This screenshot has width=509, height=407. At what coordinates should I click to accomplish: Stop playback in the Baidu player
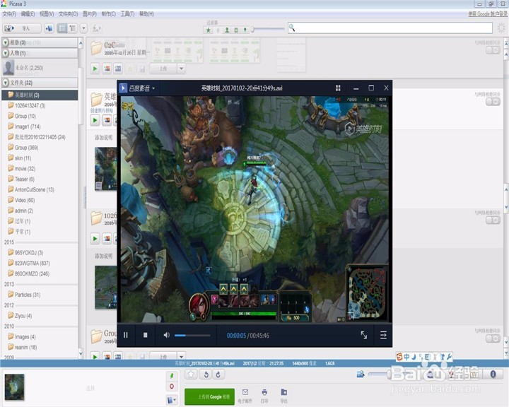[x=145, y=335]
